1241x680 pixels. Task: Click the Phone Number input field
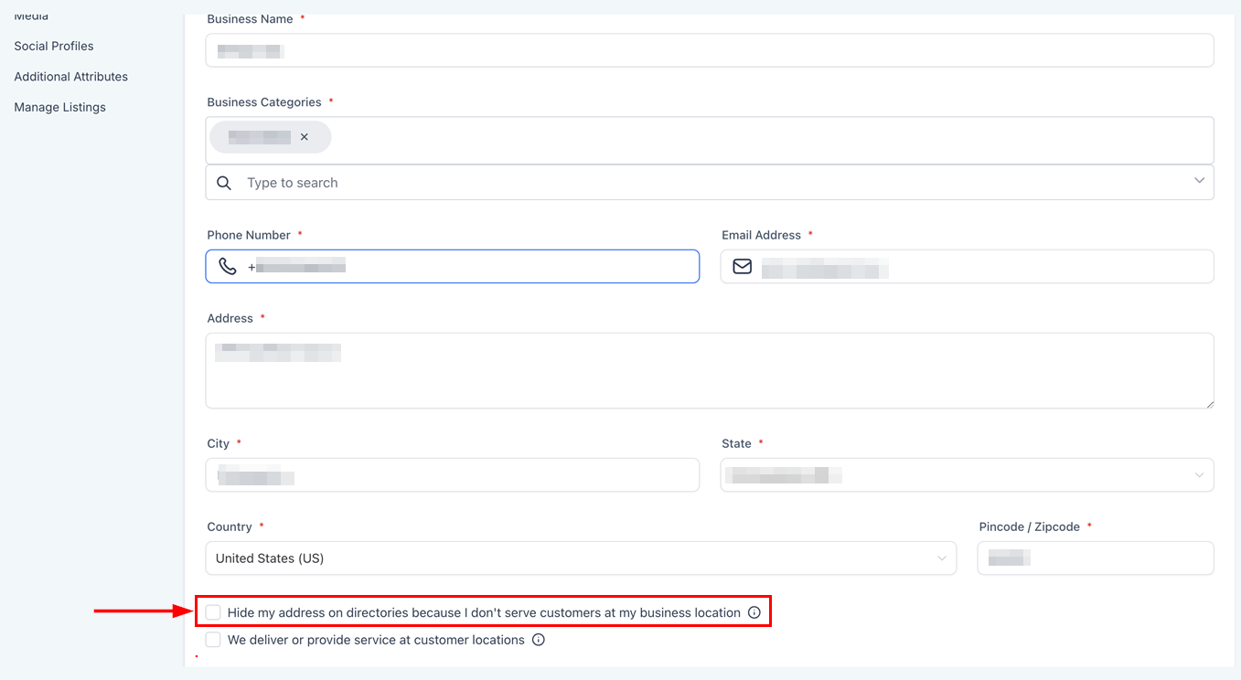coord(453,267)
